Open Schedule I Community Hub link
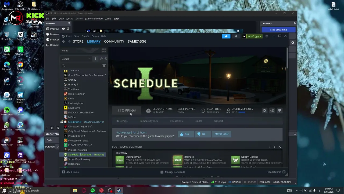The image size is (344, 194). [x=149, y=121]
